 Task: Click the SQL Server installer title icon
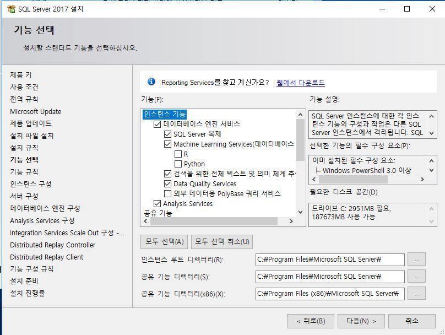12,9
